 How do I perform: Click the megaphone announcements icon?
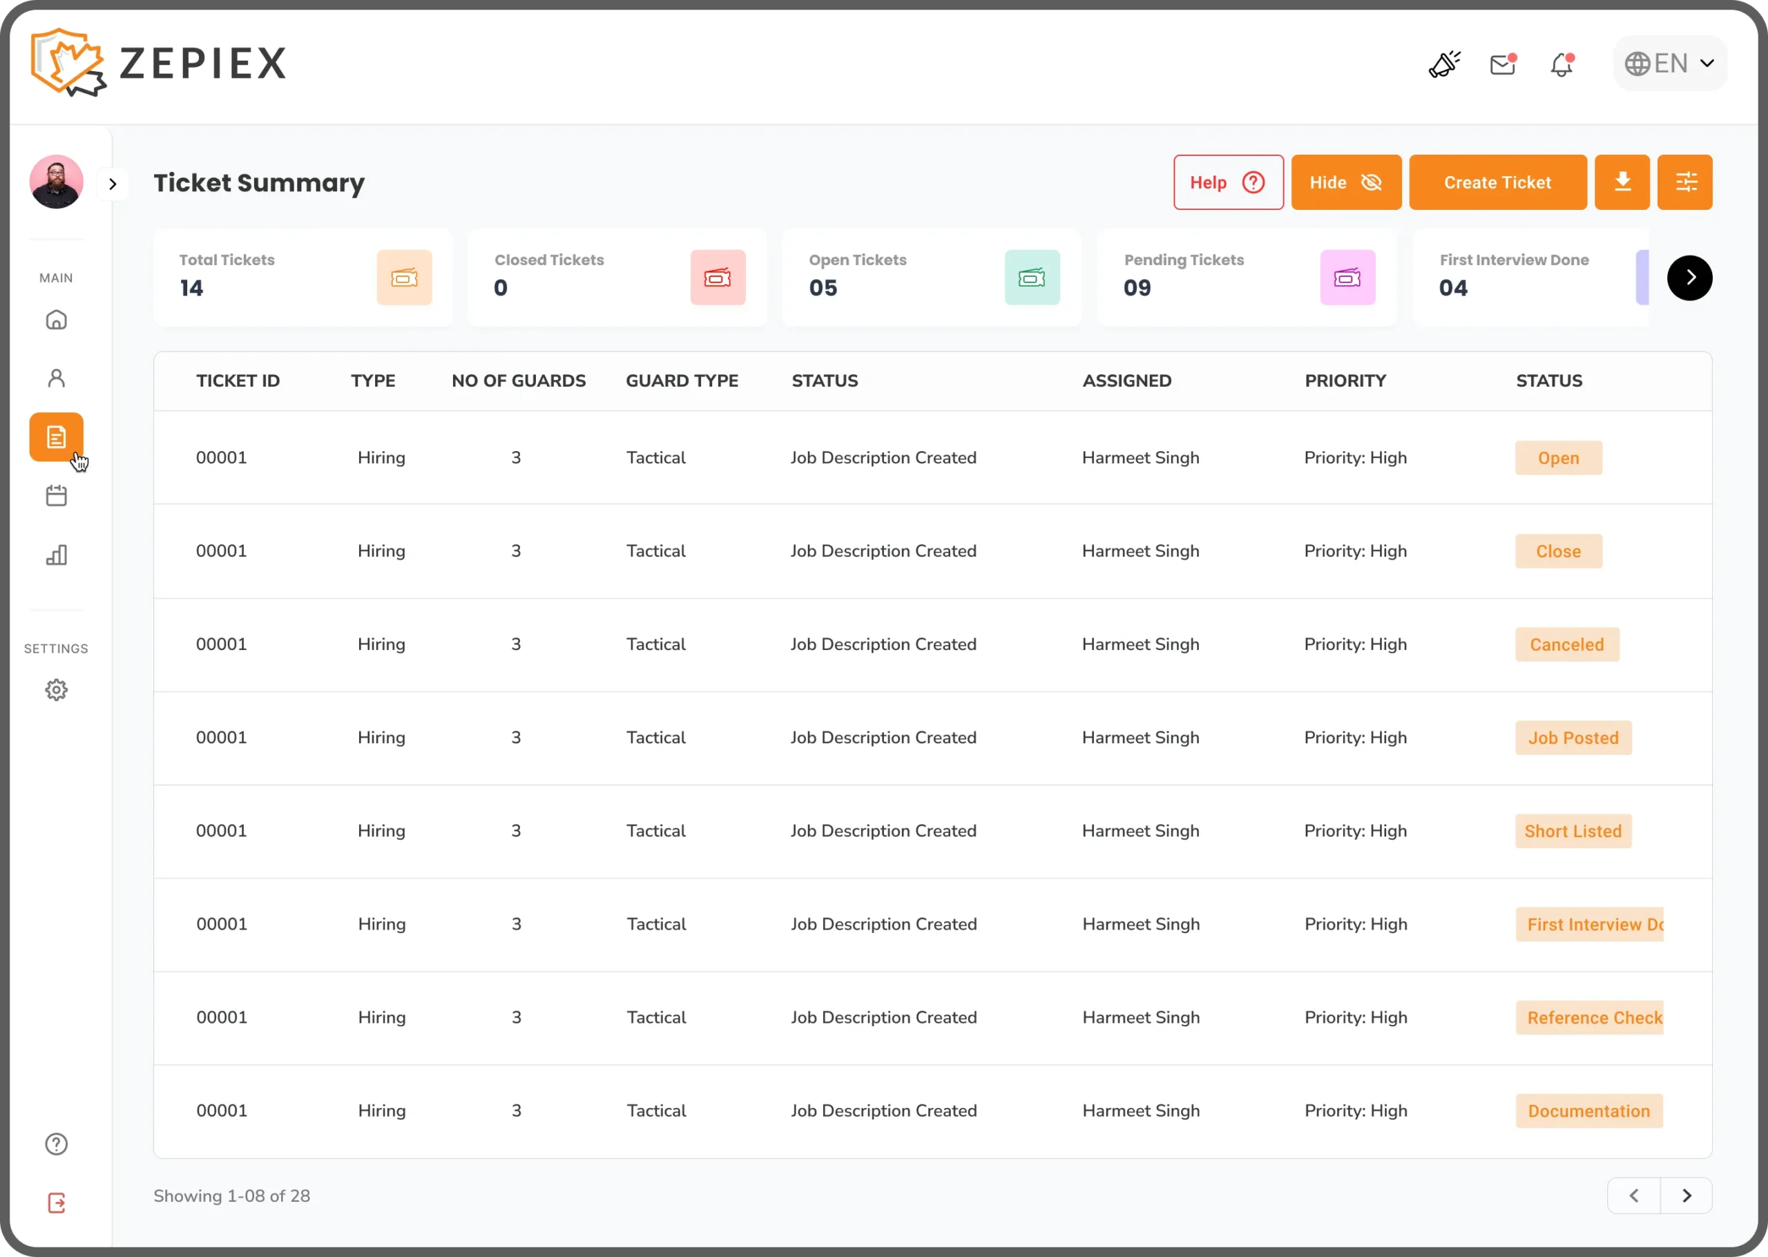pyautogui.click(x=1443, y=64)
